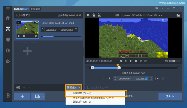Decrease the start time in list row
Image resolution: width=187 pixels, height=108 pixels.
coord(43,31)
